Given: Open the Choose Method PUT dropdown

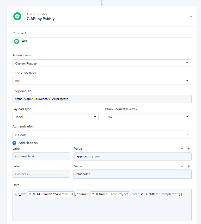Looking at the screenshot, I should click(x=102, y=81).
